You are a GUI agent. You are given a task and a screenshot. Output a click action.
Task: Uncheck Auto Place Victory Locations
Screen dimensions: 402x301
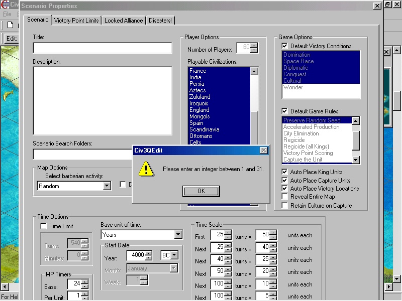point(284,189)
